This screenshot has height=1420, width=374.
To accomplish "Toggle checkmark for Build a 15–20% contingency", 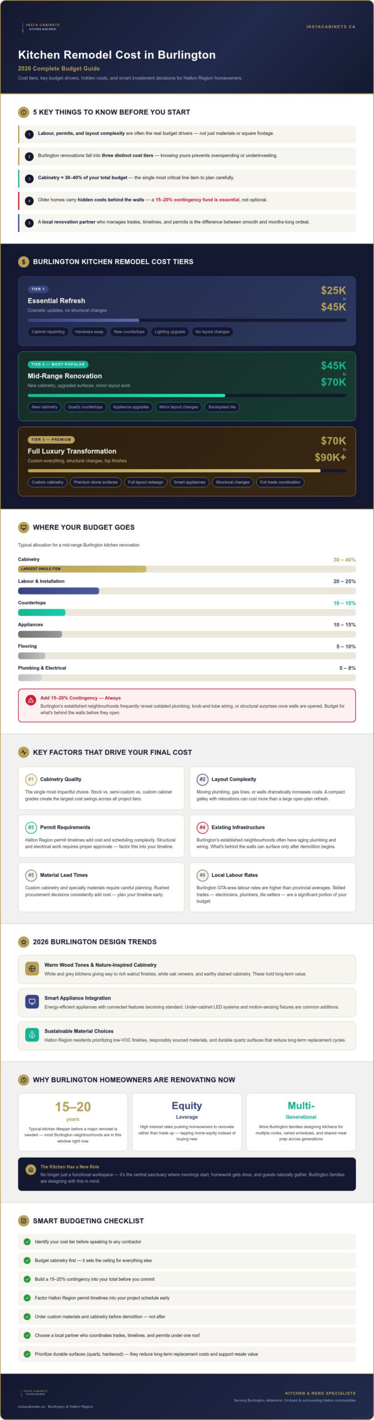I will [x=27, y=1279].
